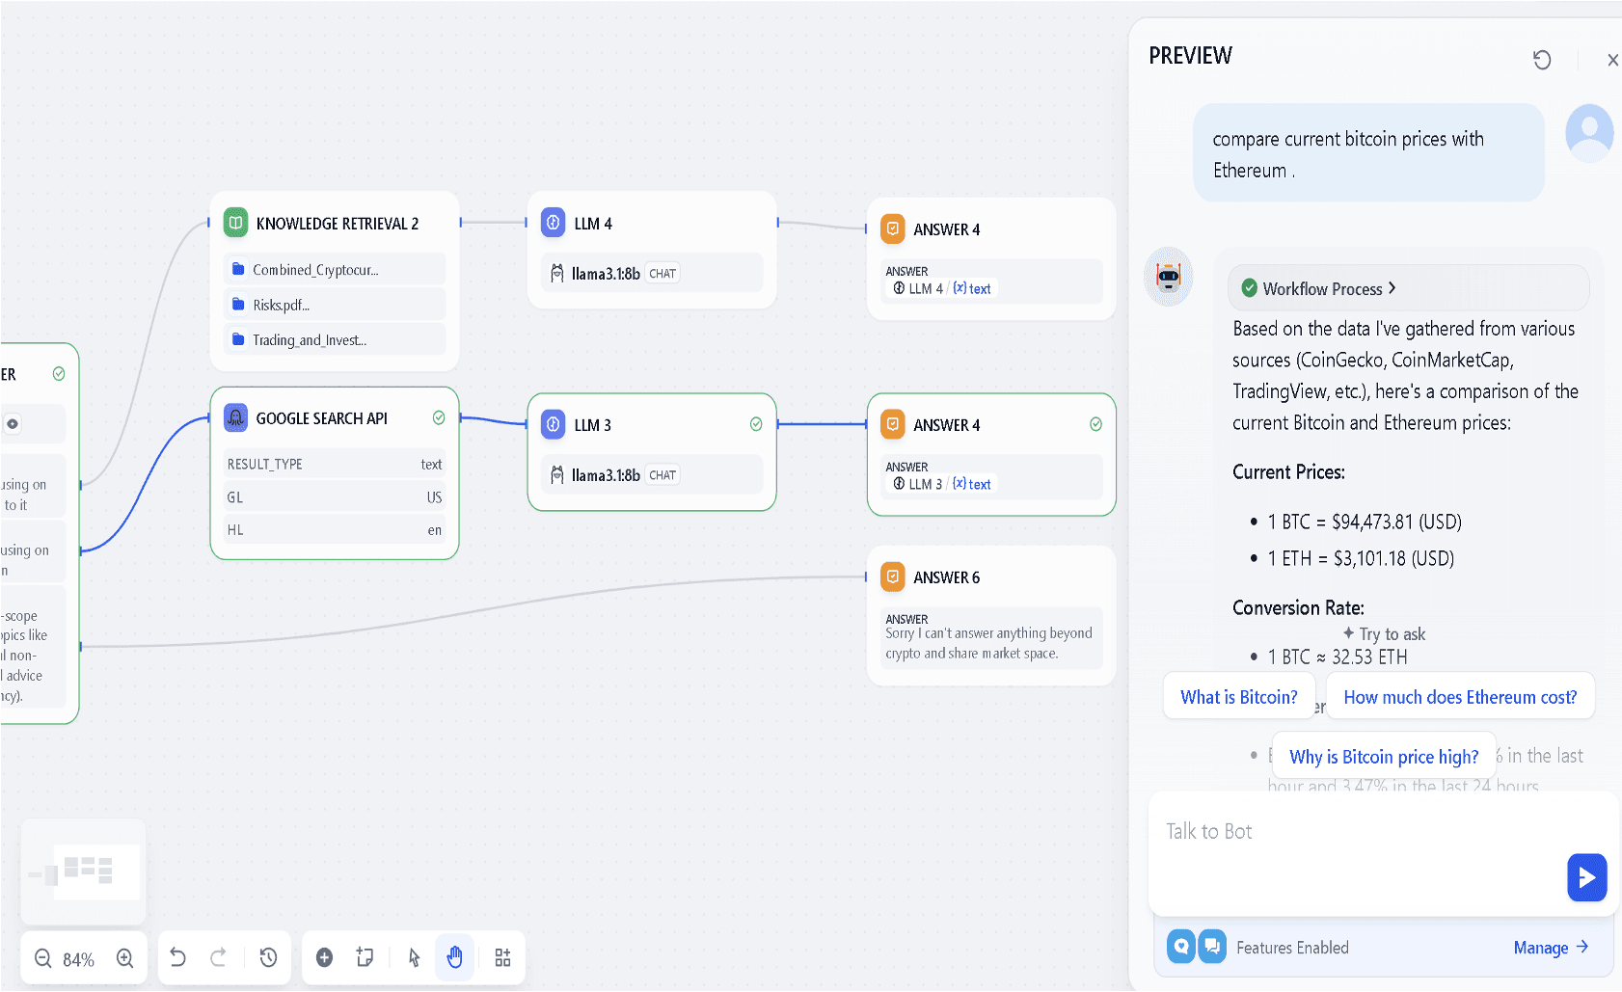1622x992 pixels.
Task: Organize nodes with the grid layout icon
Action: [x=502, y=957]
